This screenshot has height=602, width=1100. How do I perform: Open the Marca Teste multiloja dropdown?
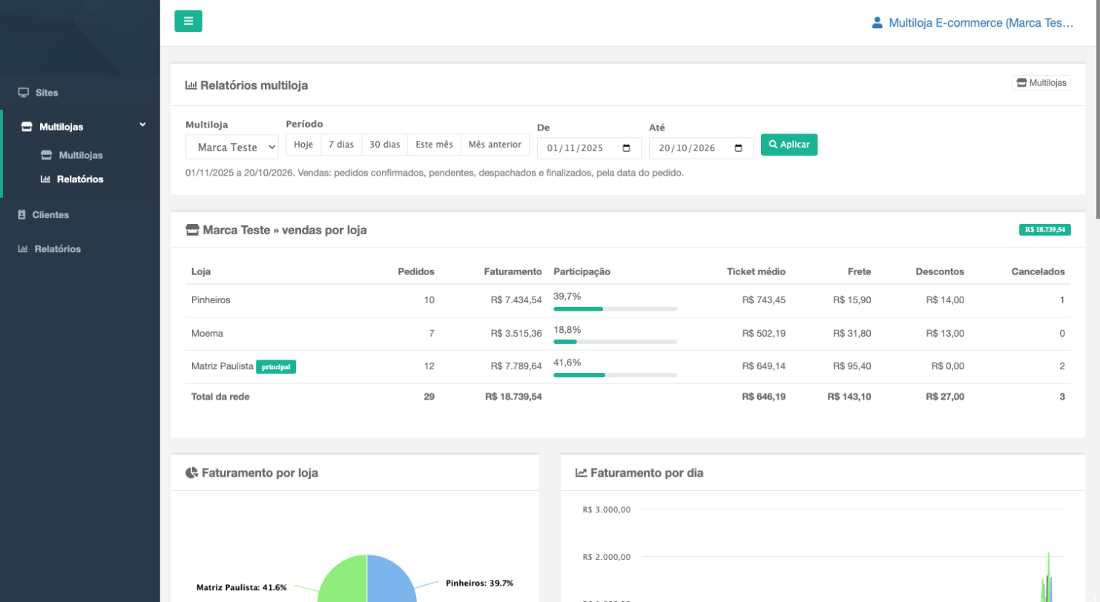pyautogui.click(x=231, y=148)
